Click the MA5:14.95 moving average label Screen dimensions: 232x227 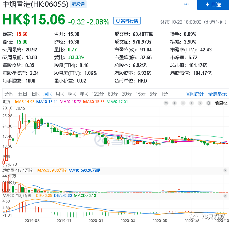tap(24, 102)
